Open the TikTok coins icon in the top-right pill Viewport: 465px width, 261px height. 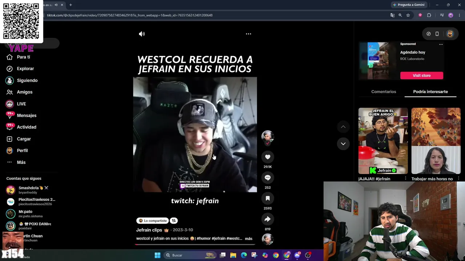pos(429,34)
